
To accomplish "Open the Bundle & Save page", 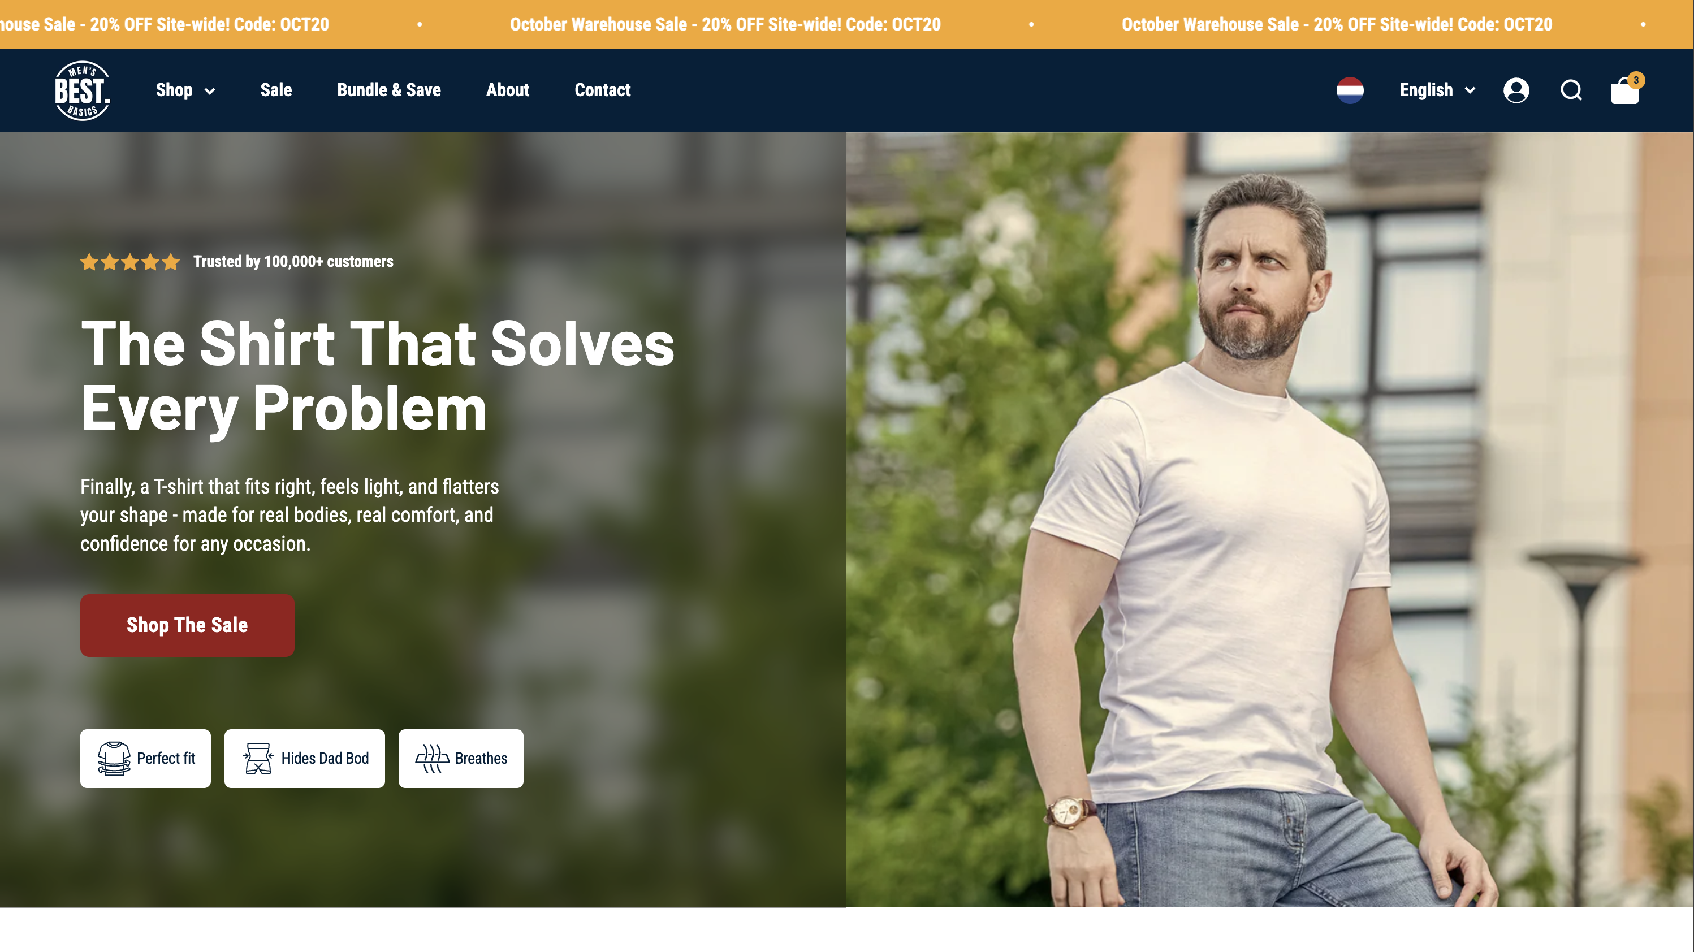I will point(388,90).
